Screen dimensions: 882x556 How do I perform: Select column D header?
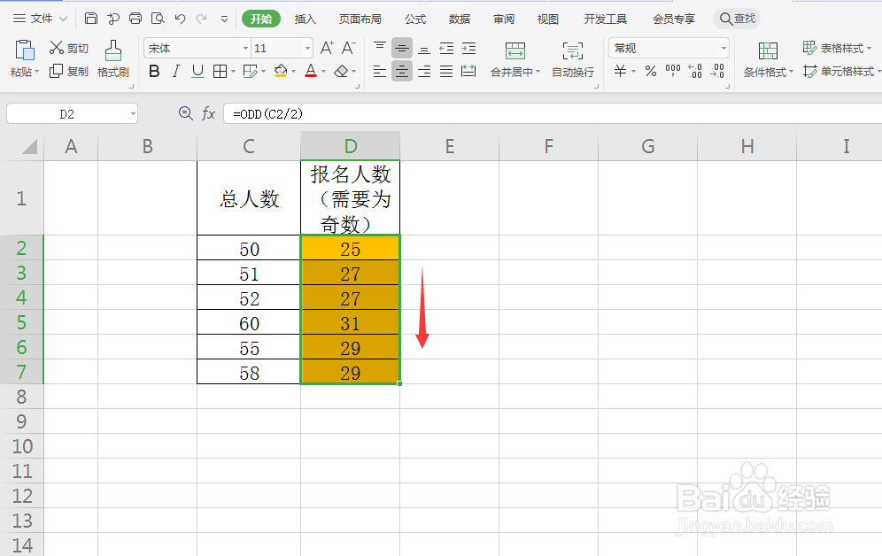pos(351,146)
